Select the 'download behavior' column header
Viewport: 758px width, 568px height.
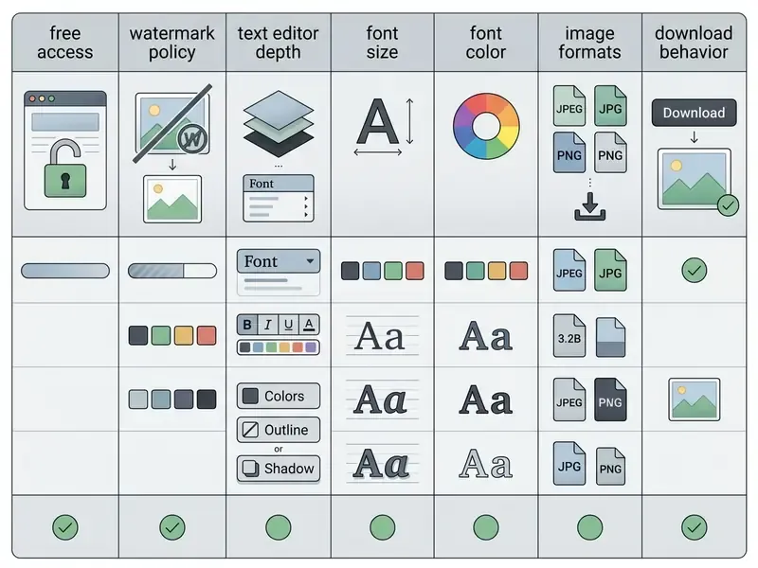click(695, 43)
